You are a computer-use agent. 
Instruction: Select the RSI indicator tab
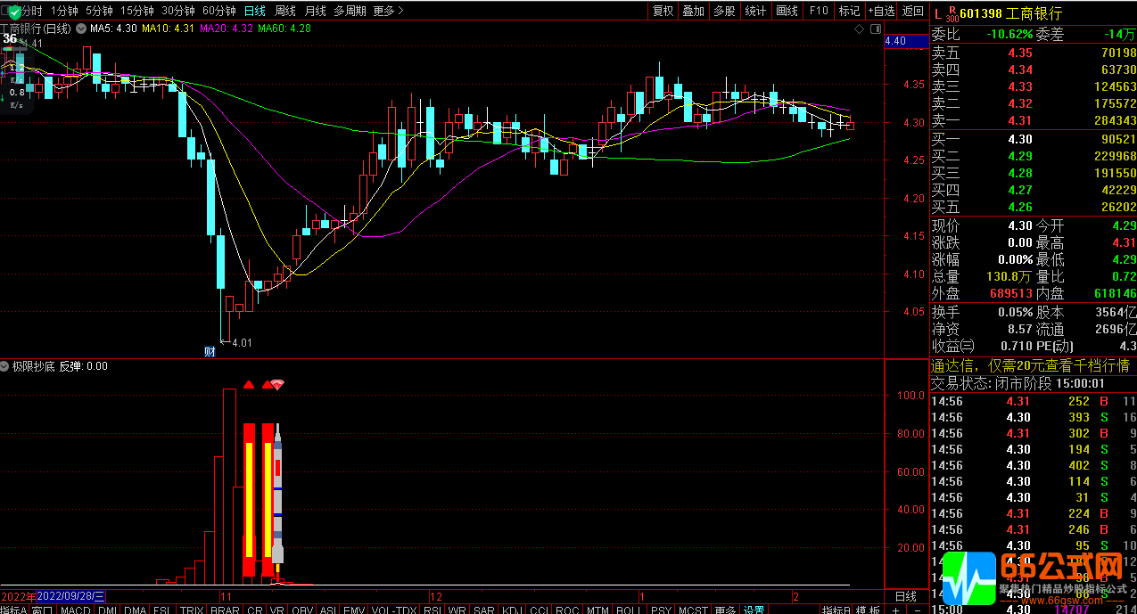coord(432,610)
